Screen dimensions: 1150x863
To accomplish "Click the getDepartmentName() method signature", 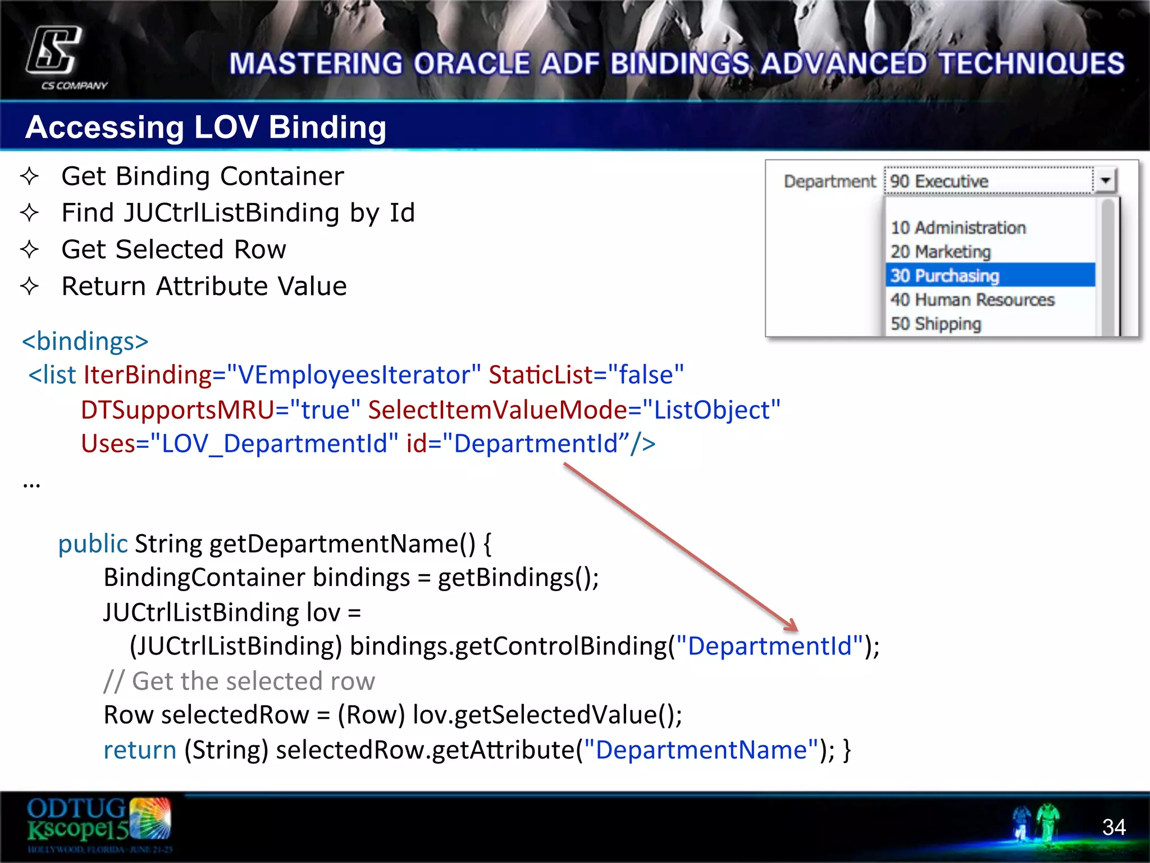I will click(275, 544).
